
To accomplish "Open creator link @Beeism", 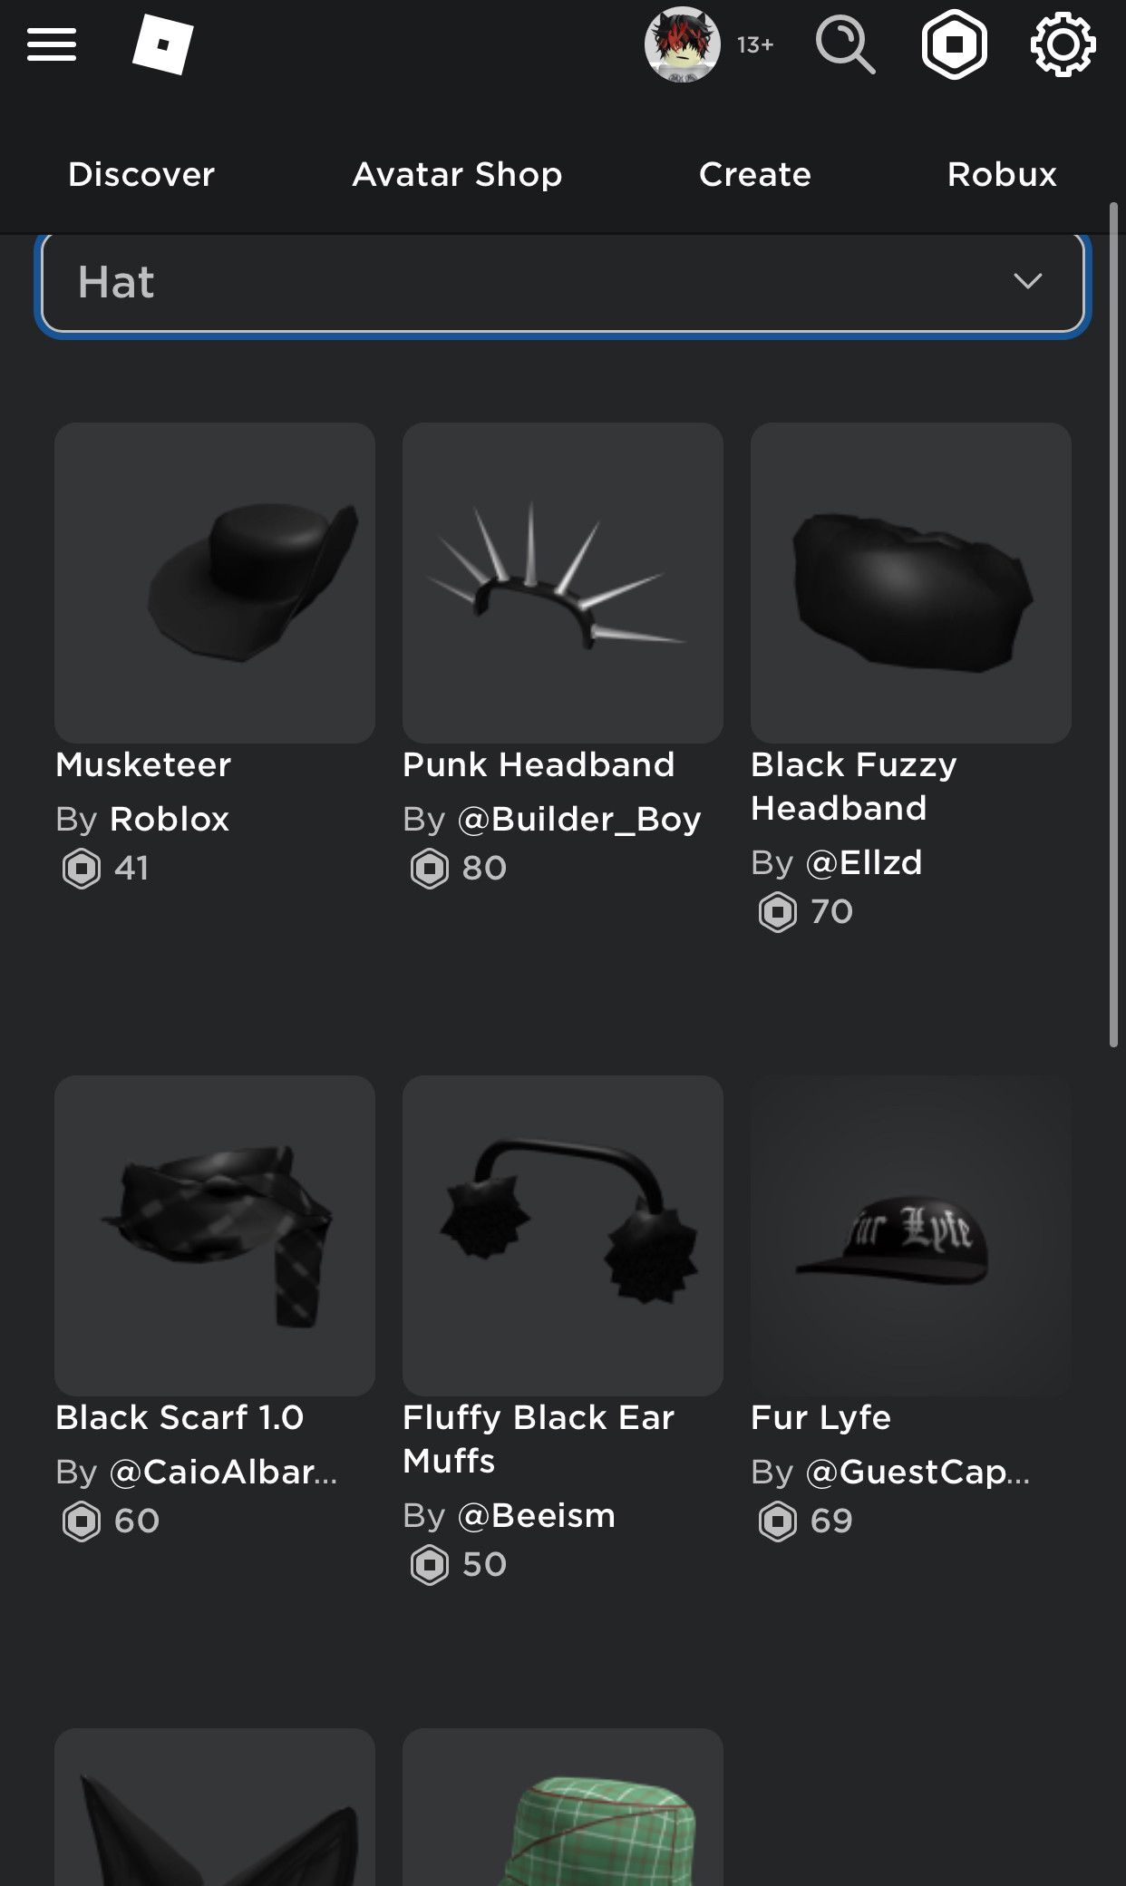I will (537, 1516).
